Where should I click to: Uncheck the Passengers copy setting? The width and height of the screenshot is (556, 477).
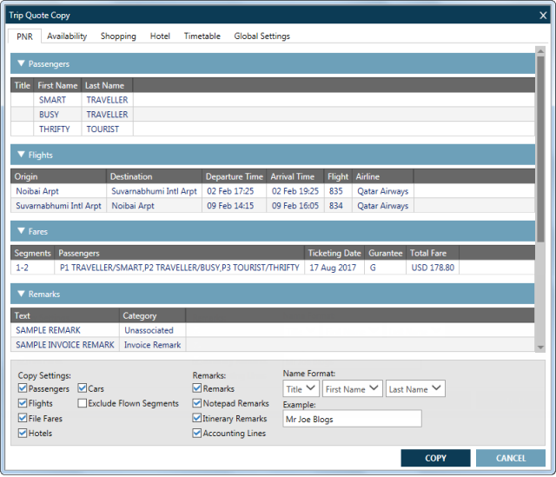(23, 389)
